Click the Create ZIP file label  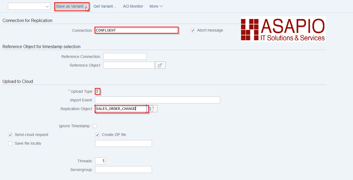[114, 135]
